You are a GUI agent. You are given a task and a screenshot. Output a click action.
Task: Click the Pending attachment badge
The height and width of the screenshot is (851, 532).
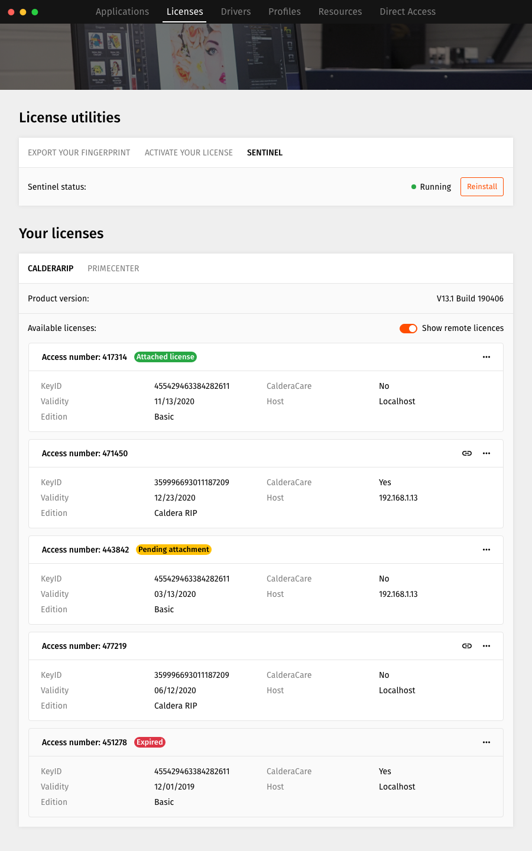point(174,550)
